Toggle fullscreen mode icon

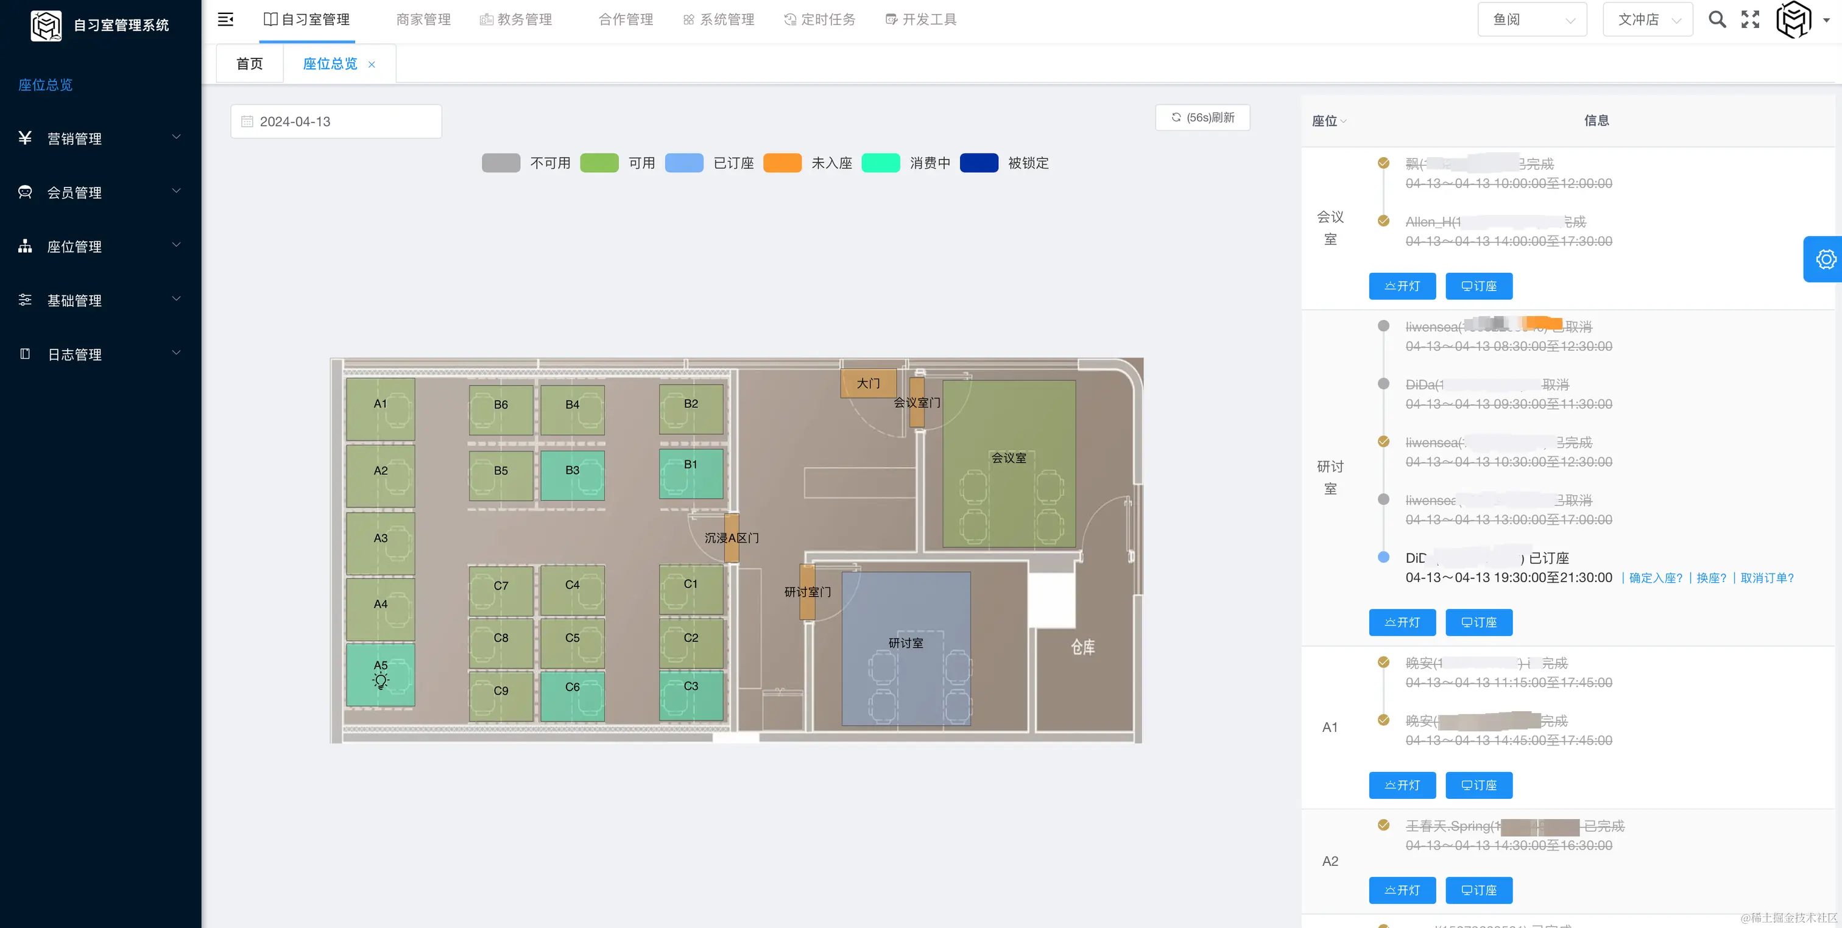pyautogui.click(x=1750, y=19)
